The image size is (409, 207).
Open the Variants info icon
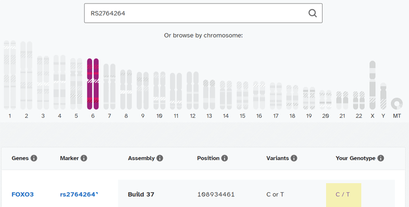coord(294,158)
